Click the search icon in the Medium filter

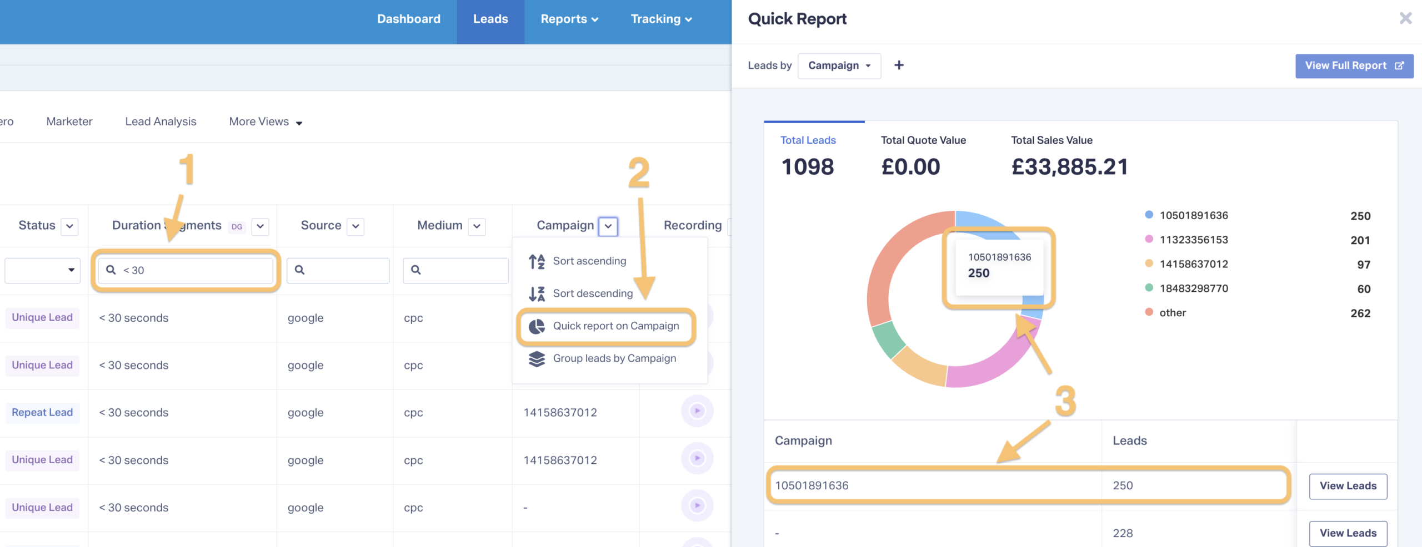(415, 270)
